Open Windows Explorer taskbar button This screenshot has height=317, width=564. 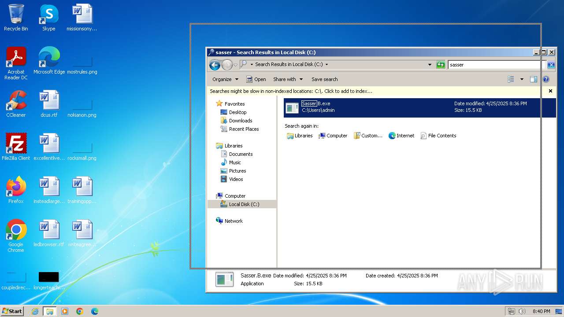[50, 311]
